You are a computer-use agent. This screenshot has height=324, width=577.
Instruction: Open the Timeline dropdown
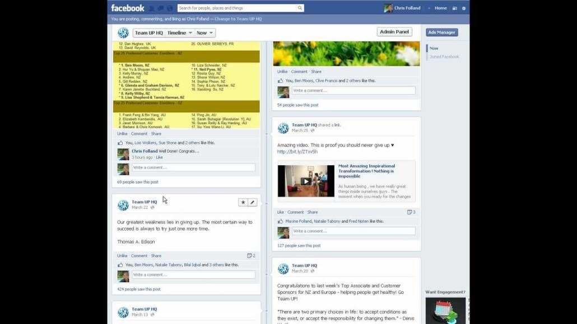coord(180,32)
